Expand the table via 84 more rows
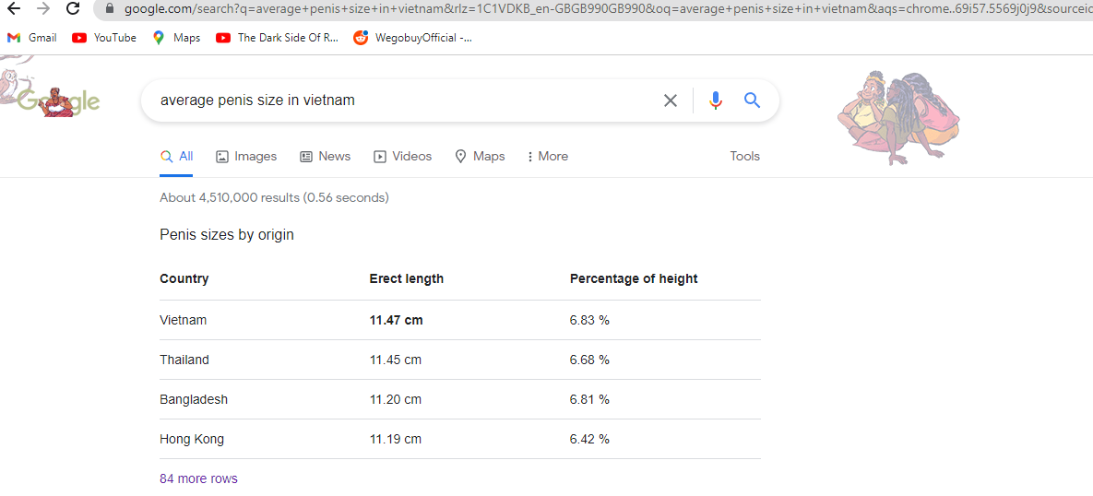The width and height of the screenshot is (1093, 496). tap(198, 478)
